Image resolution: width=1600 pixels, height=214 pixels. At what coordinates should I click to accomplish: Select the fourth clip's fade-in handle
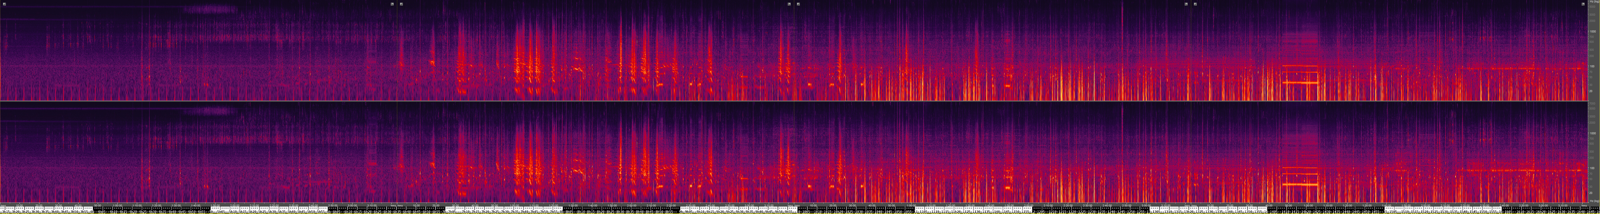(1195, 4)
